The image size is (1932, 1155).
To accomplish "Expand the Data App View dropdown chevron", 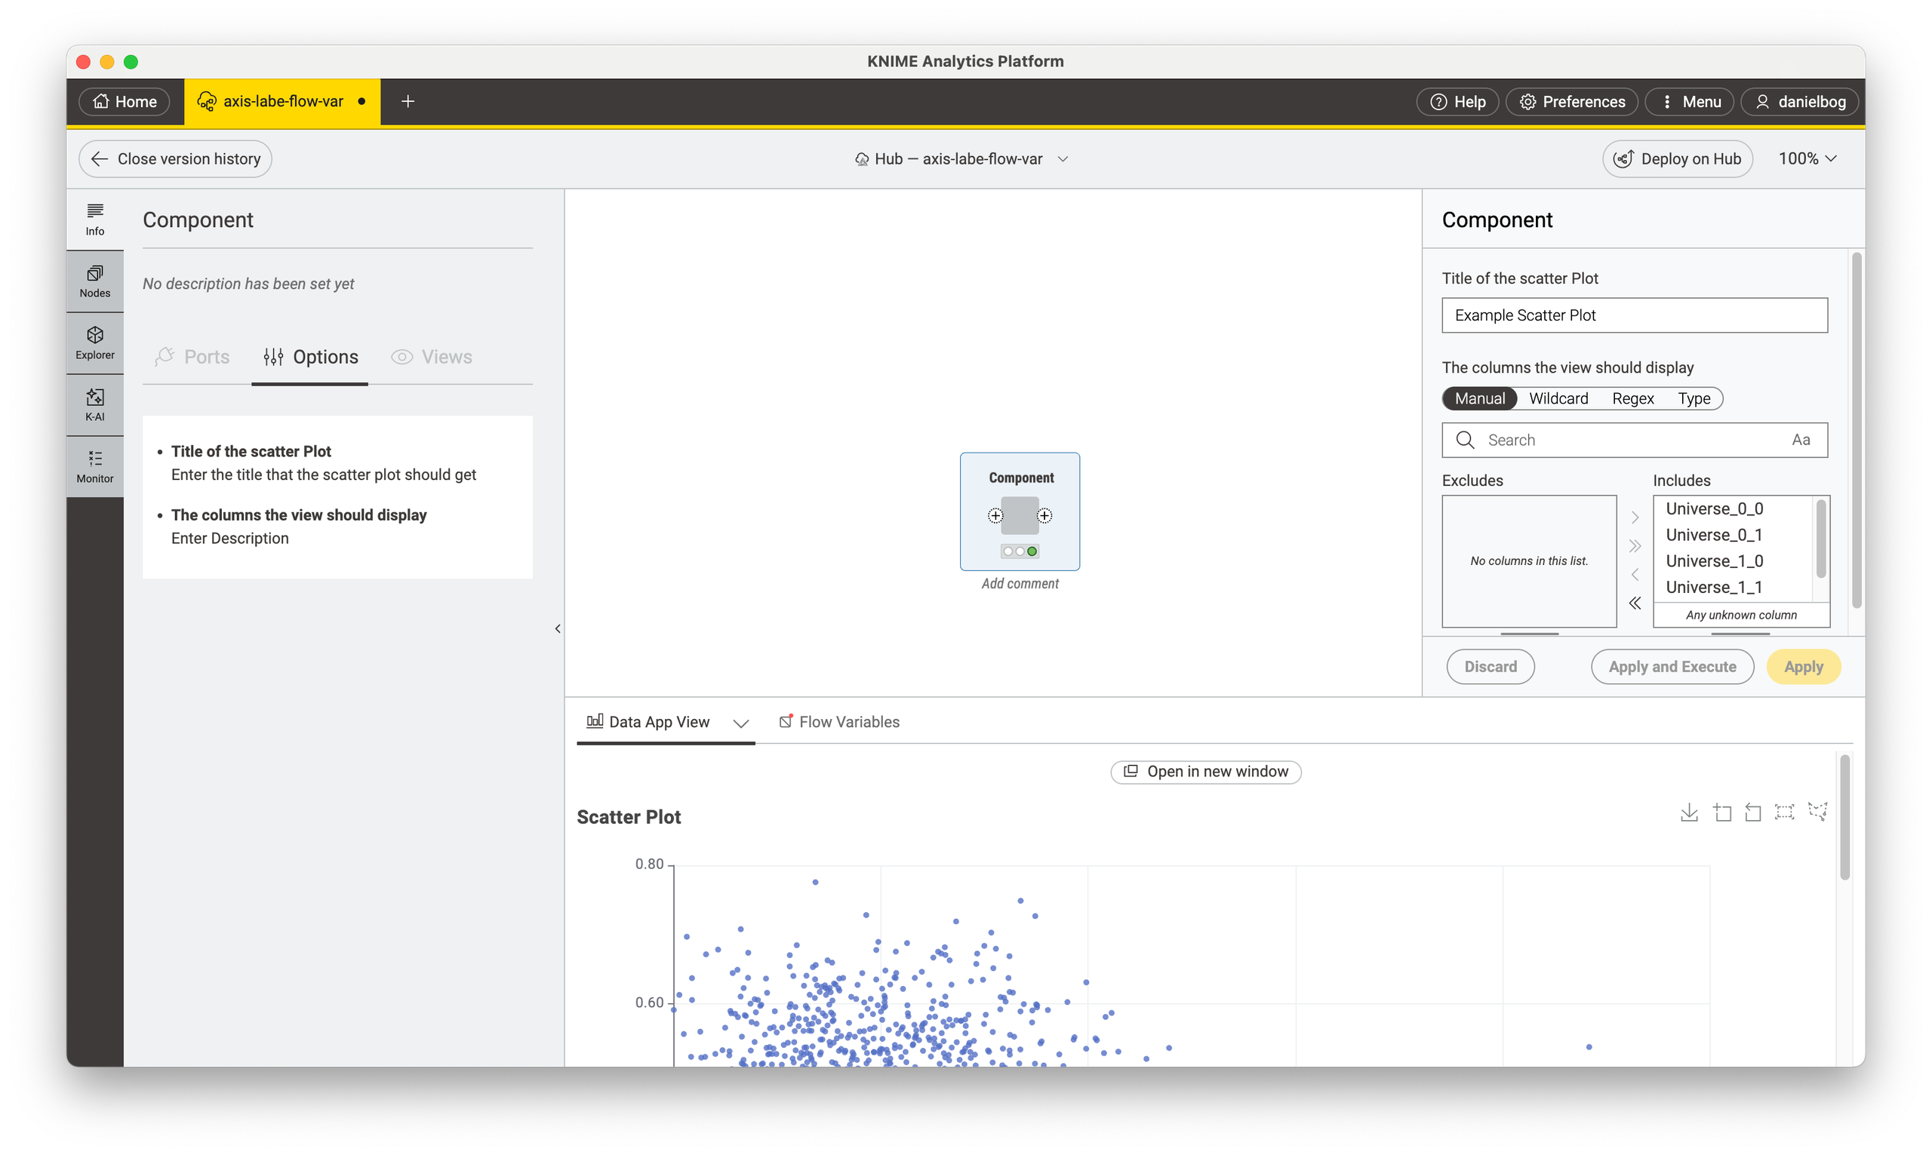I will pyautogui.click(x=741, y=723).
